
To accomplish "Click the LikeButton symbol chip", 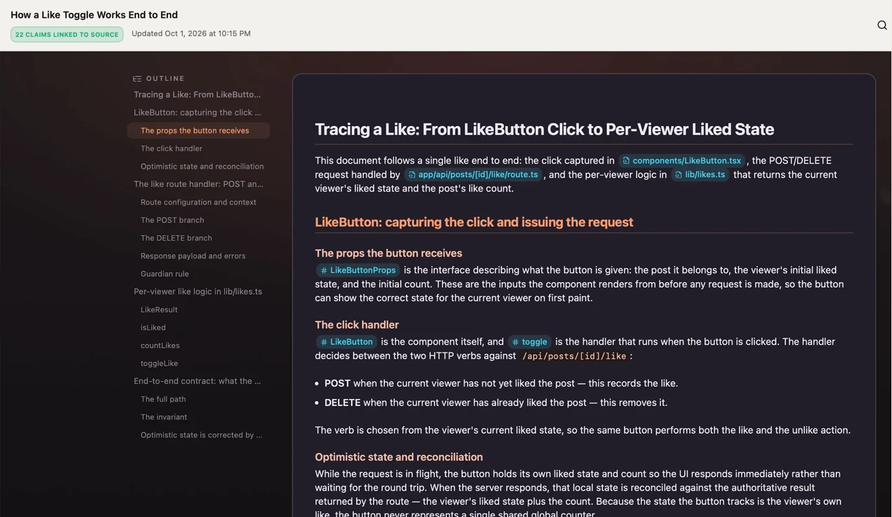I will click(x=346, y=342).
